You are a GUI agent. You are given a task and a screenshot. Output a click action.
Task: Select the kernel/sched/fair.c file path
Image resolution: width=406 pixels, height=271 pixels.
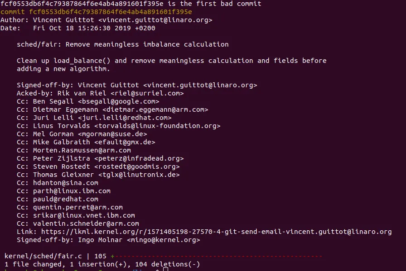click(43, 256)
